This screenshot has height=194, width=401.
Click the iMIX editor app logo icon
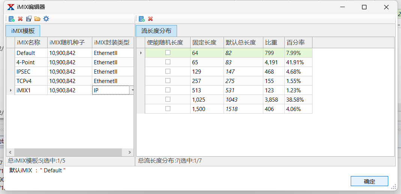pos(11,7)
